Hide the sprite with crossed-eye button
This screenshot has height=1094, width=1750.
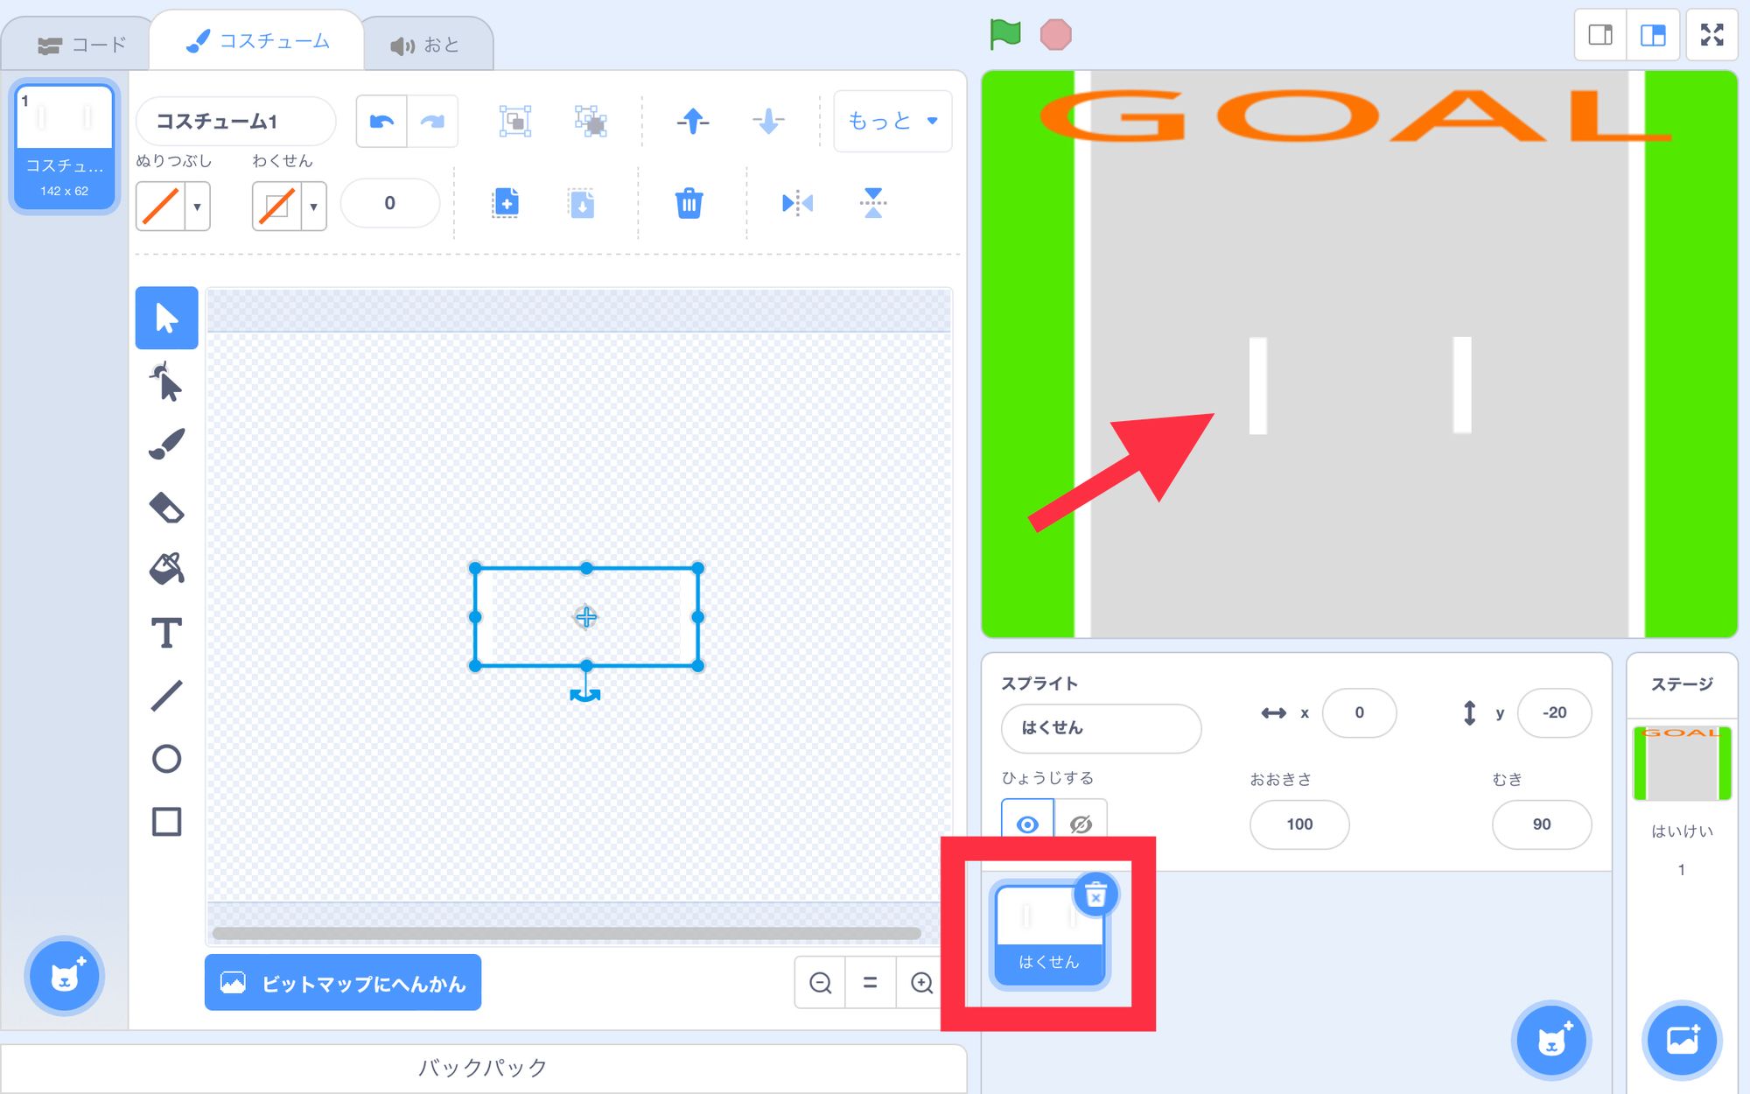(x=1081, y=824)
